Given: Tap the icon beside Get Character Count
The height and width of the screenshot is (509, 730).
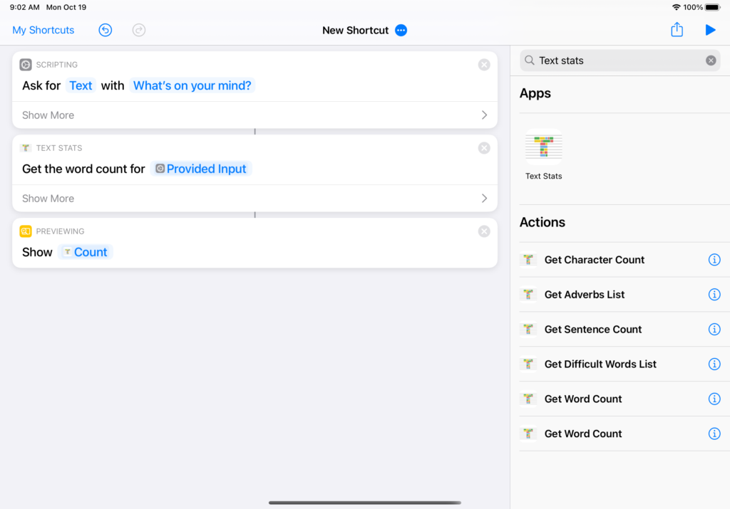Looking at the screenshot, I should (528, 260).
